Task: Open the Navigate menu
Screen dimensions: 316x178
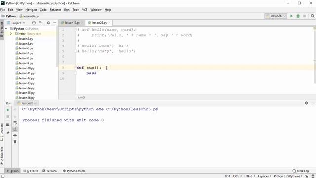Action: [31, 10]
